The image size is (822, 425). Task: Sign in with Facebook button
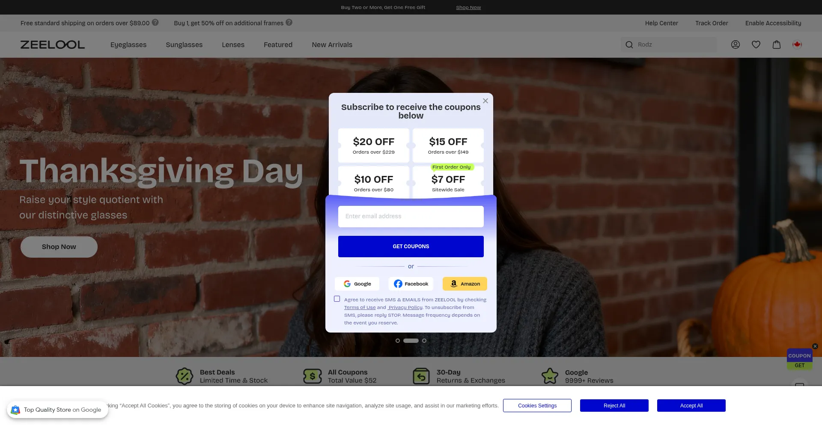pyautogui.click(x=411, y=284)
